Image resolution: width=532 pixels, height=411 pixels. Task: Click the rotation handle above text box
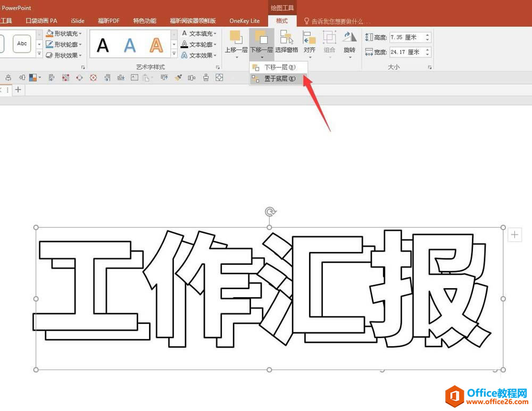tap(270, 212)
